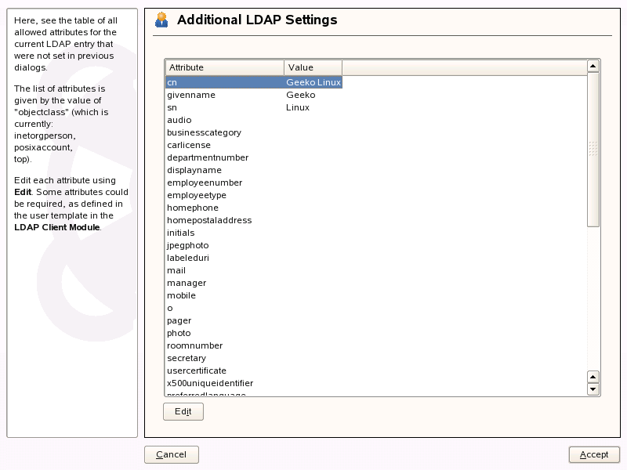Click the scrollbar up arrow at the top
This screenshot has width=627, height=470.
tap(593, 66)
